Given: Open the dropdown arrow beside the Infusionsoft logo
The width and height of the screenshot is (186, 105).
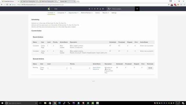Looking at the screenshot, I should (51, 9).
